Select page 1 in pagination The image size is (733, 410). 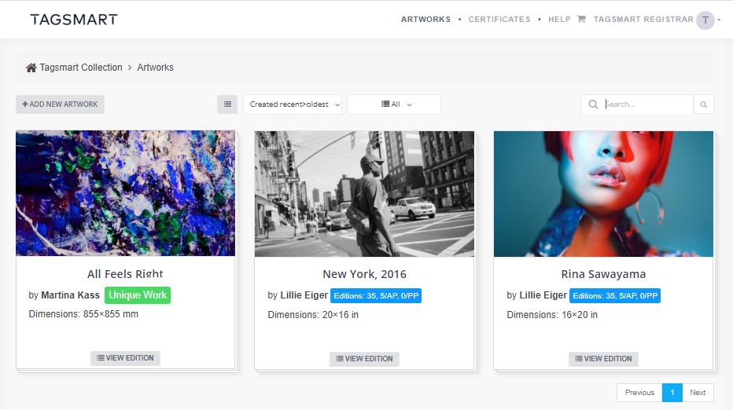[672, 393]
